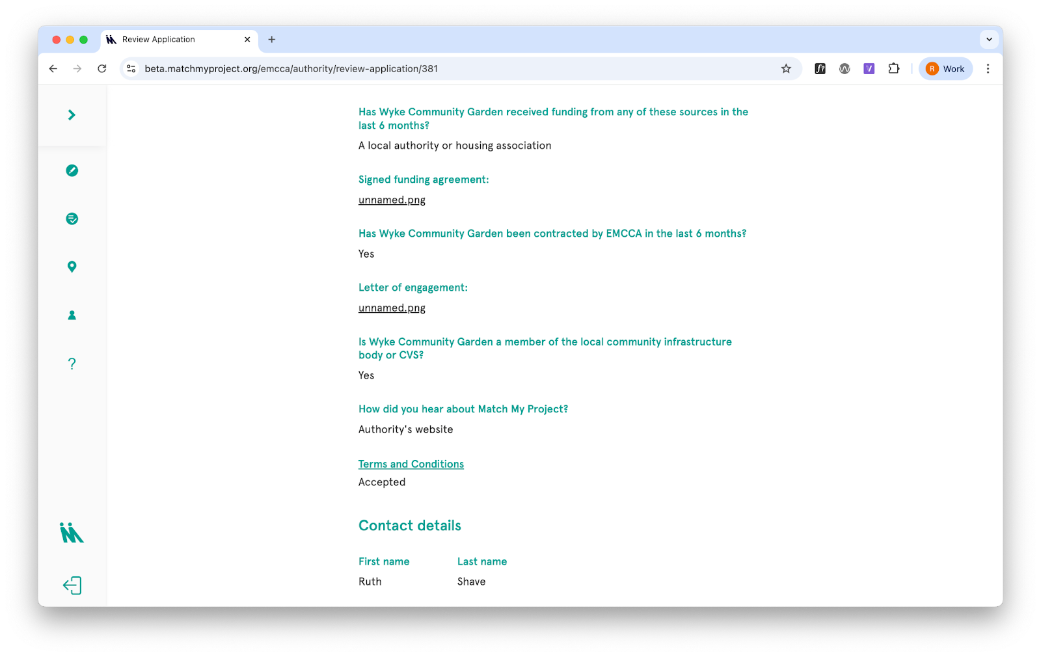Open the browser Extensions puzzle icon
This screenshot has width=1041, height=657.
[x=894, y=69]
